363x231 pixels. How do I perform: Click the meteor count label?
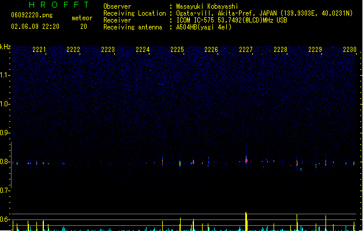point(82,18)
